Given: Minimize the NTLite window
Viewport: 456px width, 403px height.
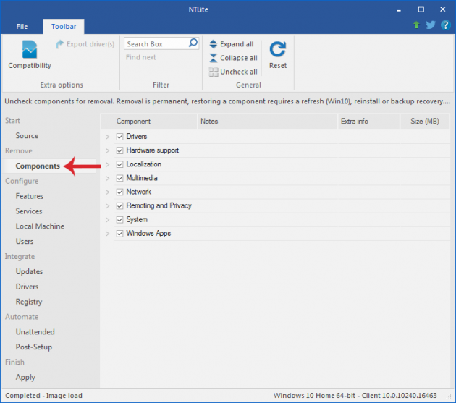Looking at the screenshot, I should (x=399, y=9).
